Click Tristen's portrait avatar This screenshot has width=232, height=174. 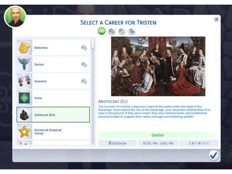(15, 17)
